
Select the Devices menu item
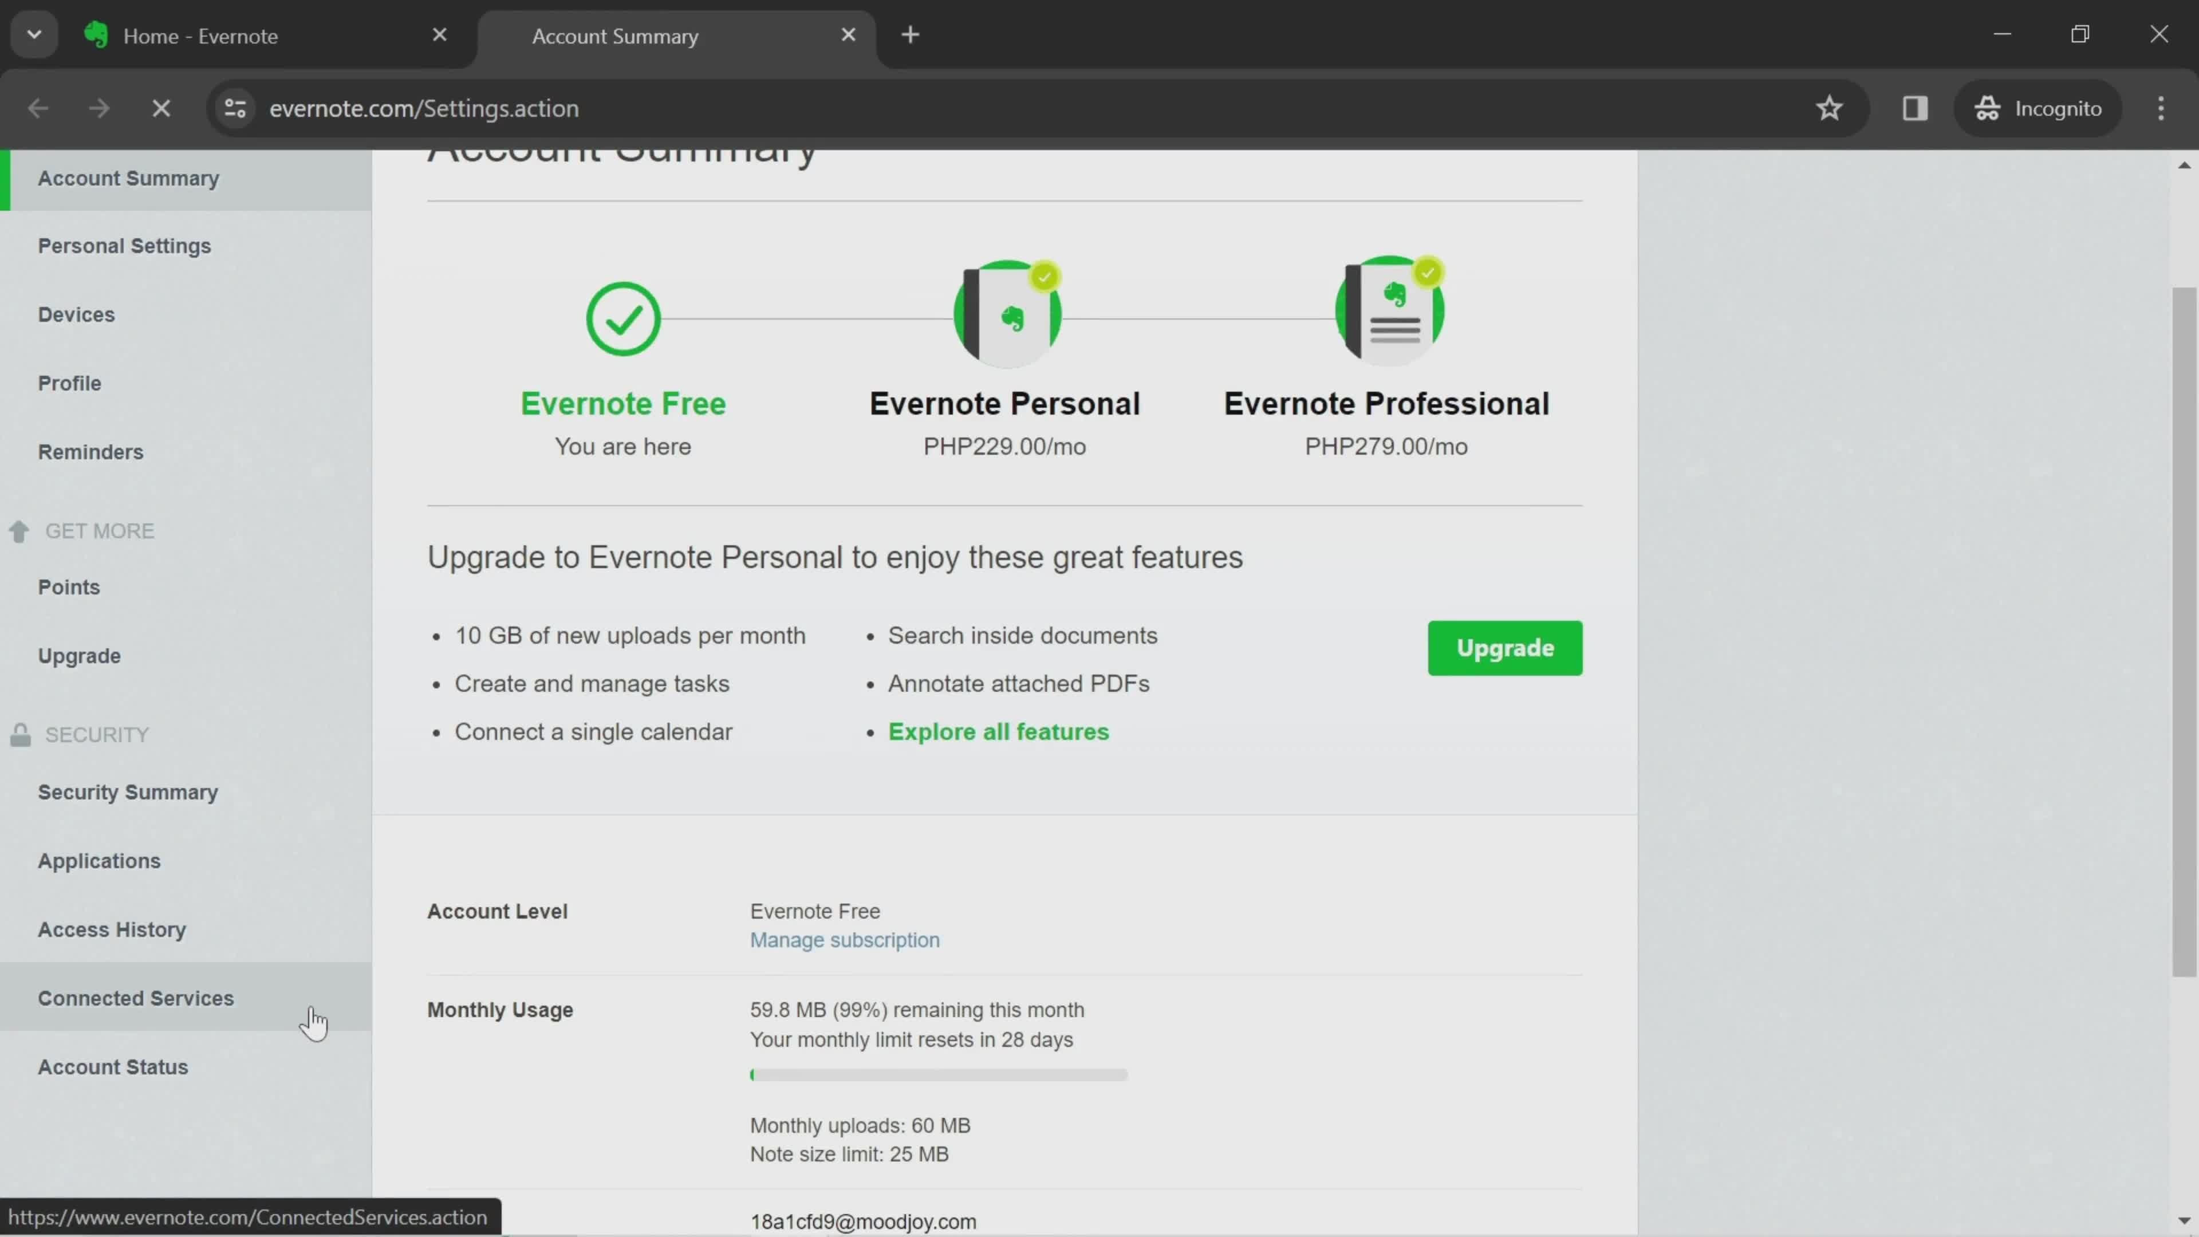tap(76, 314)
